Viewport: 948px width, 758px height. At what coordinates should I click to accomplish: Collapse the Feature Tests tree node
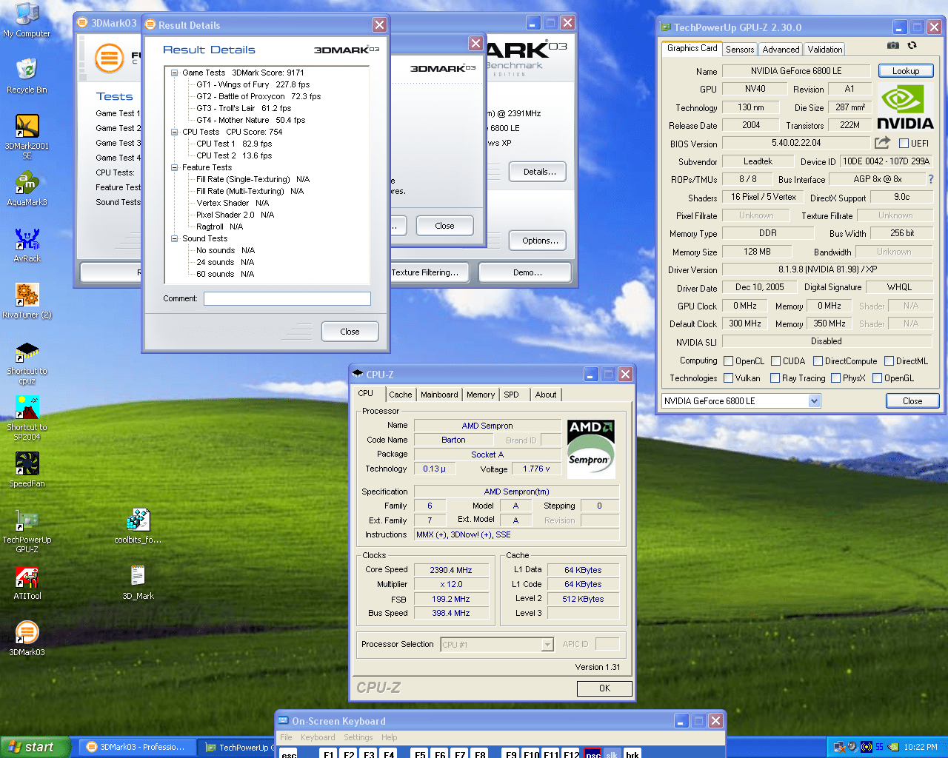[175, 167]
